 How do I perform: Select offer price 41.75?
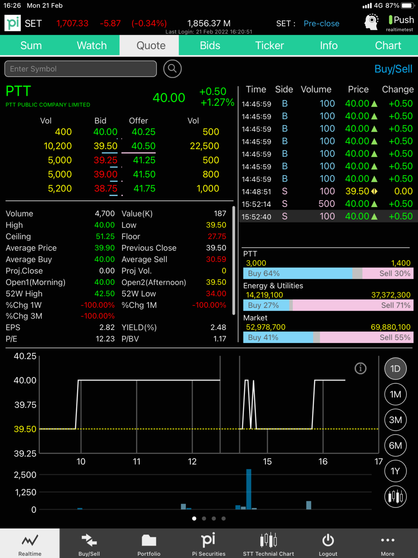pyautogui.click(x=144, y=189)
